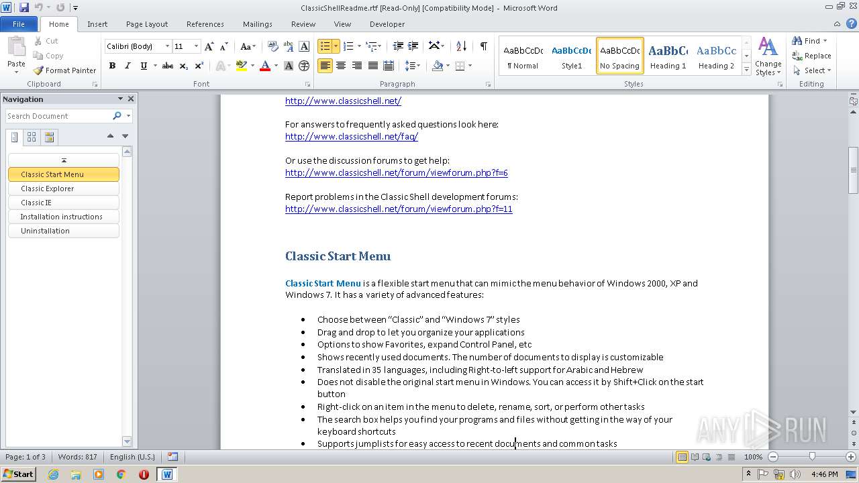Open Borders dropdown arrow
The height and width of the screenshot is (483, 859).
(470, 66)
